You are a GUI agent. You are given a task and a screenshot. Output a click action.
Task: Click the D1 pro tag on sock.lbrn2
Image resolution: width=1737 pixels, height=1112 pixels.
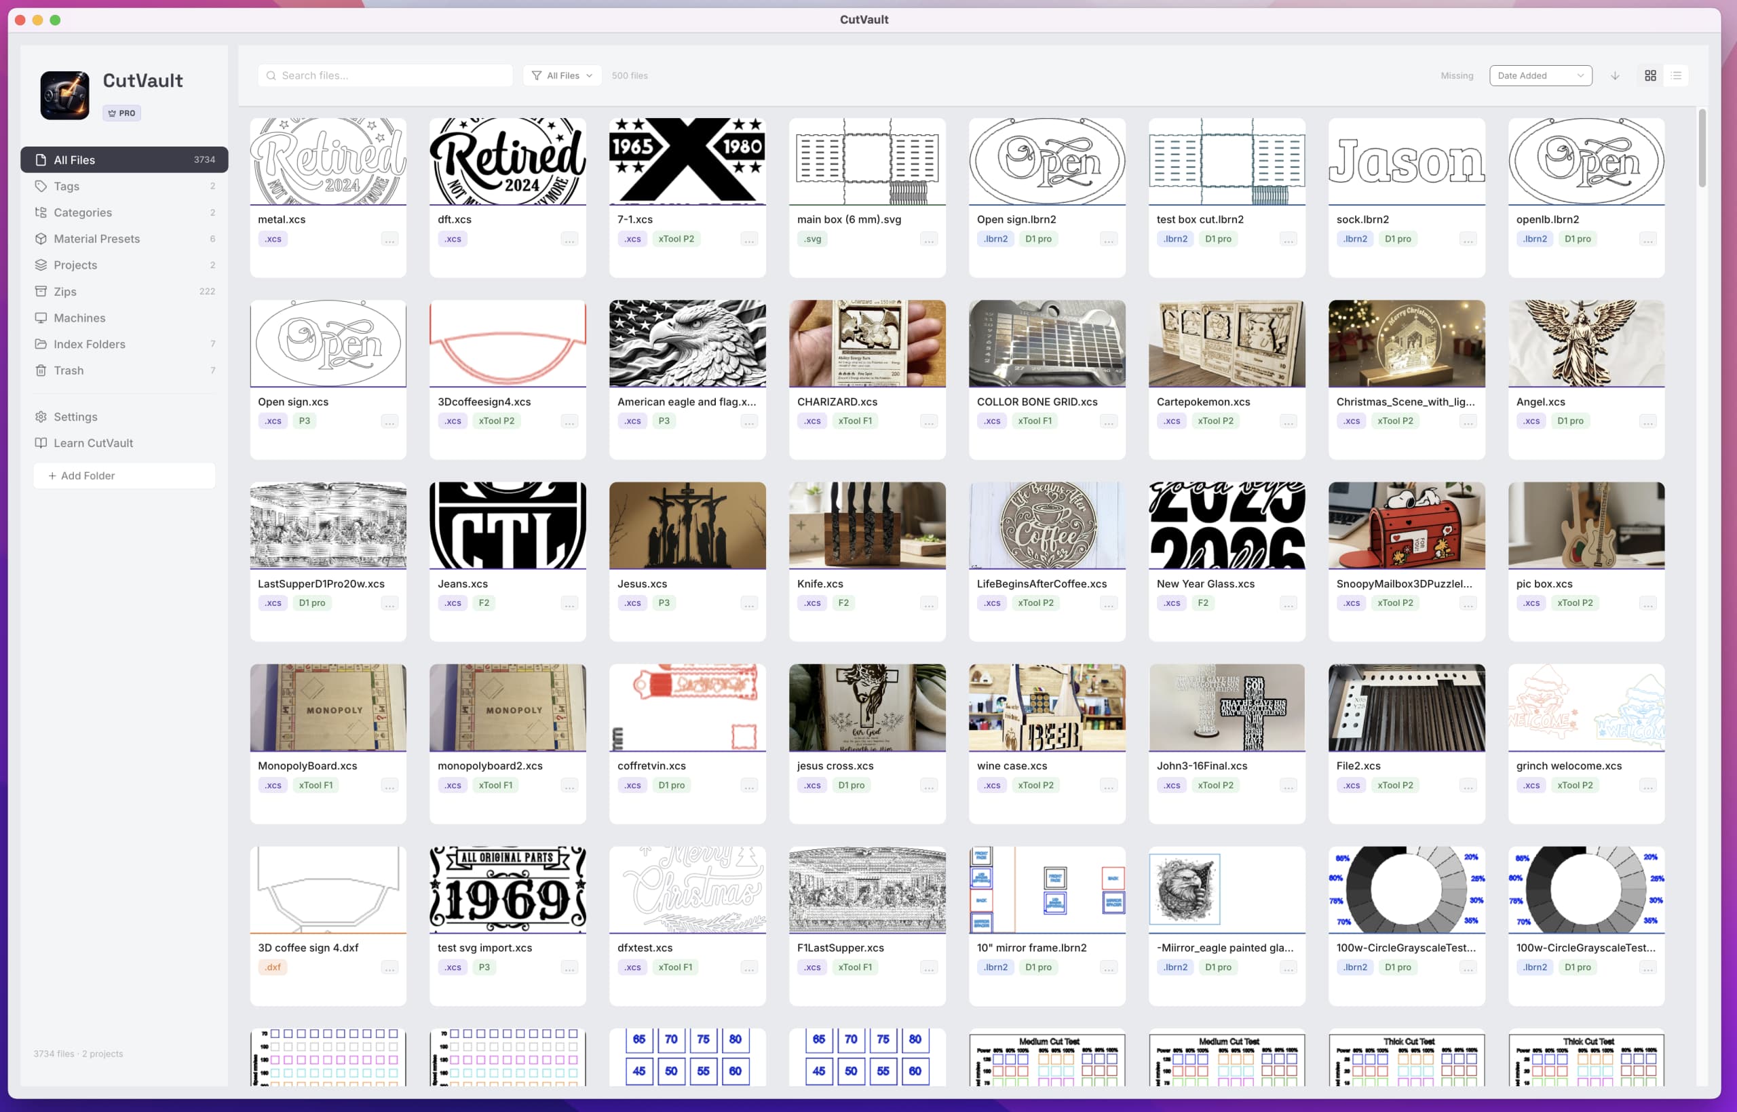(x=1398, y=239)
